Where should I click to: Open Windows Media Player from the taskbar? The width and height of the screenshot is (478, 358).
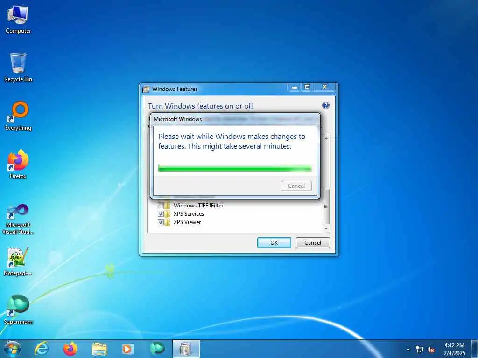pos(128,349)
